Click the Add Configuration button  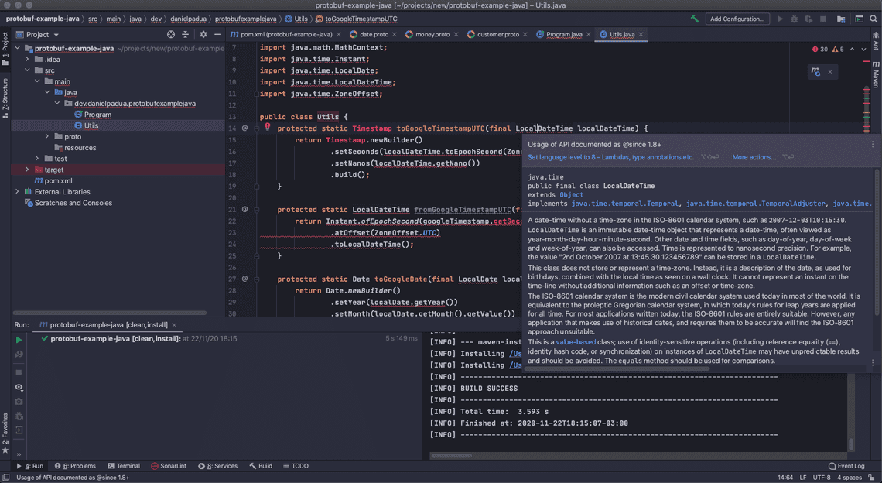pyautogui.click(x=737, y=19)
